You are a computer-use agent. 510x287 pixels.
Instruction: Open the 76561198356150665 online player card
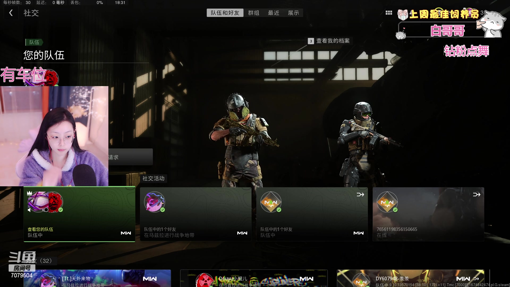click(428, 214)
